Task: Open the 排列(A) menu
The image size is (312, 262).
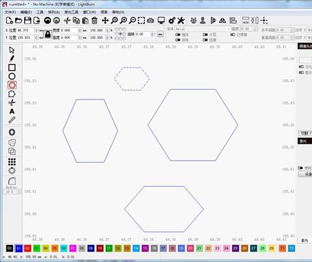Action: [54, 12]
